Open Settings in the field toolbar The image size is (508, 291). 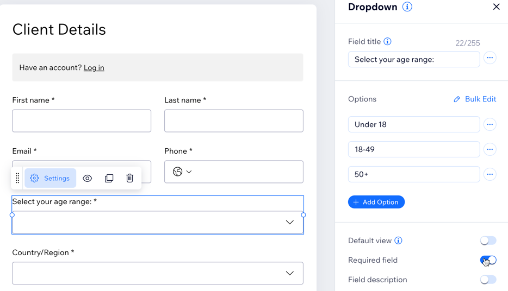click(x=50, y=178)
